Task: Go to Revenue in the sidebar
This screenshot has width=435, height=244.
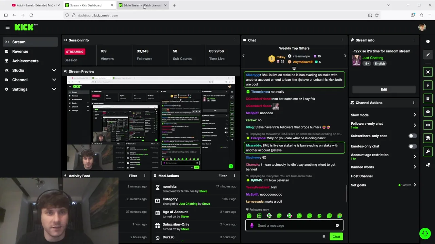Action: tap(30, 52)
